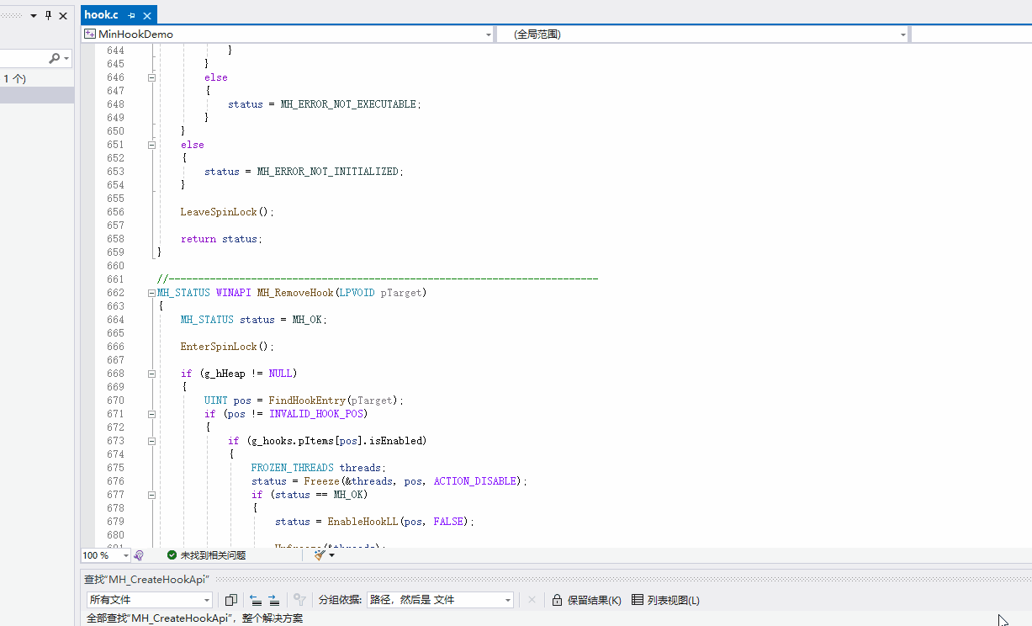The height and width of the screenshot is (626, 1032).
Task: Toggle the pin on hook.c tab
Action: (x=130, y=14)
